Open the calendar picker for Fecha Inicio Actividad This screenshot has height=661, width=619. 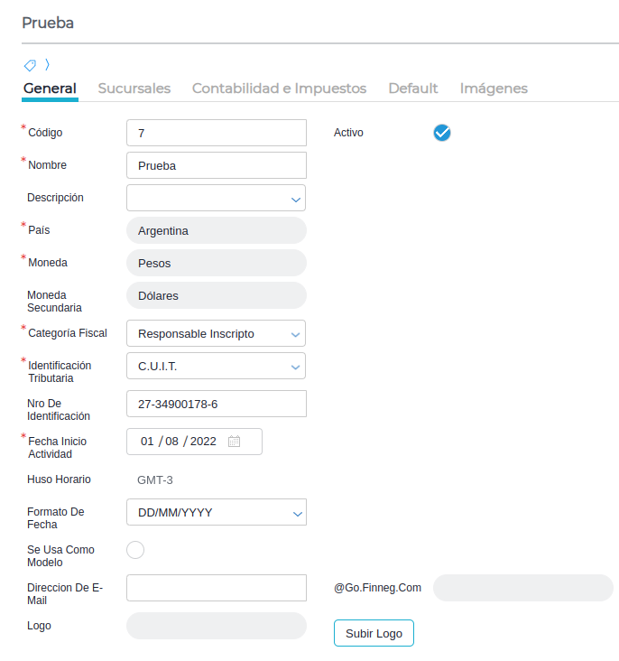[x=234, y=442]
